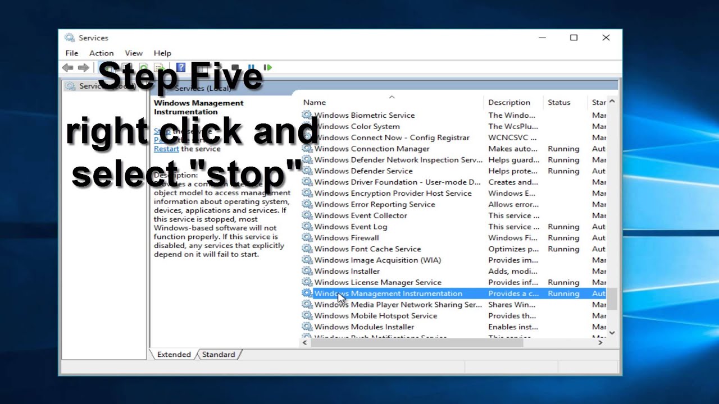Click the Pause Service toolbar icon
Image resolution: width=719 pixels, height=404 pixels.
(x=251, y=67)
